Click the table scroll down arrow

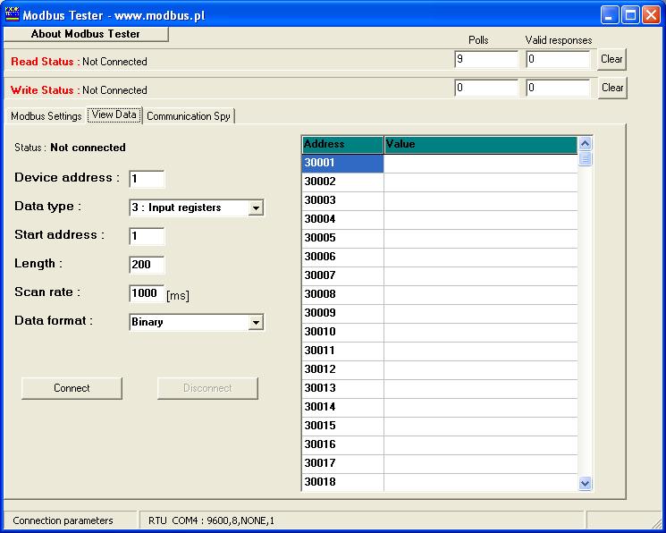[585, 483]
